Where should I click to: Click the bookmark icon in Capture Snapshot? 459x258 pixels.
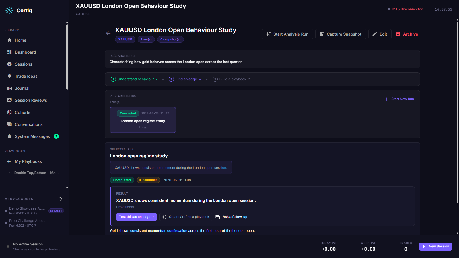[x=322, y=34]
